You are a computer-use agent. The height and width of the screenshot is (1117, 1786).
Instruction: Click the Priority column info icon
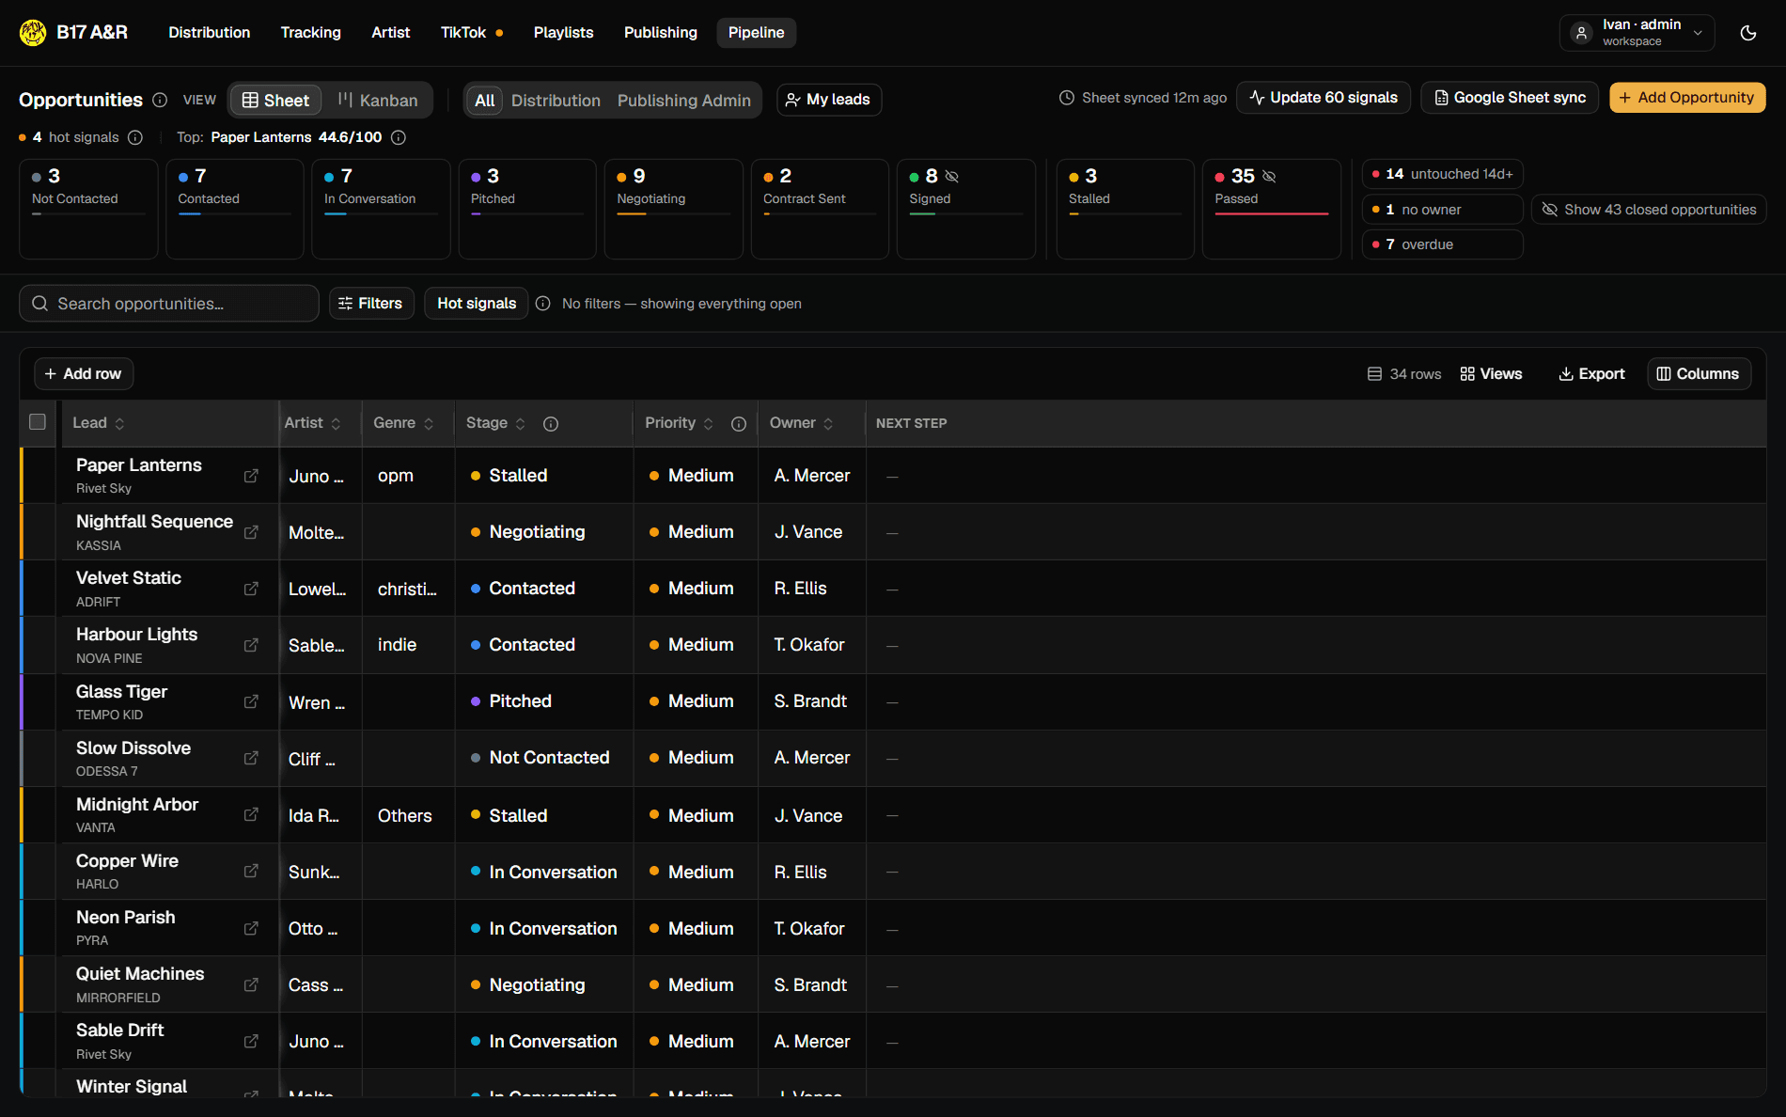coord(739,424)
